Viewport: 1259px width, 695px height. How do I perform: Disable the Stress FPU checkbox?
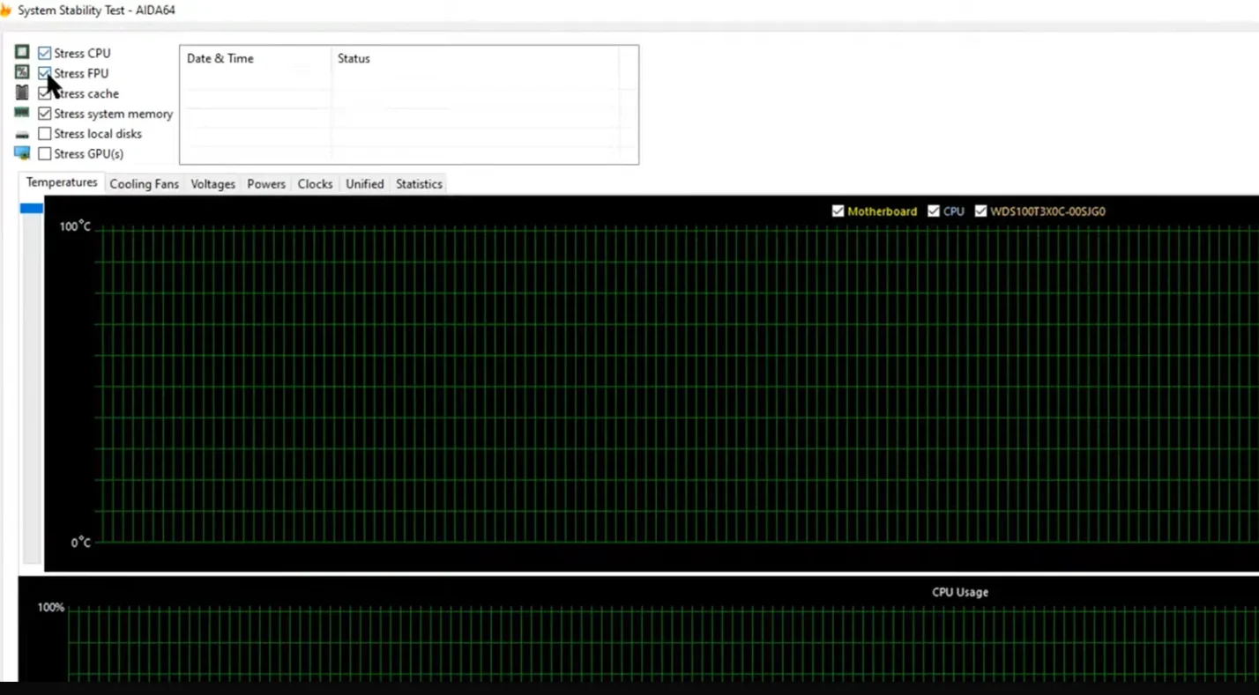44,73
